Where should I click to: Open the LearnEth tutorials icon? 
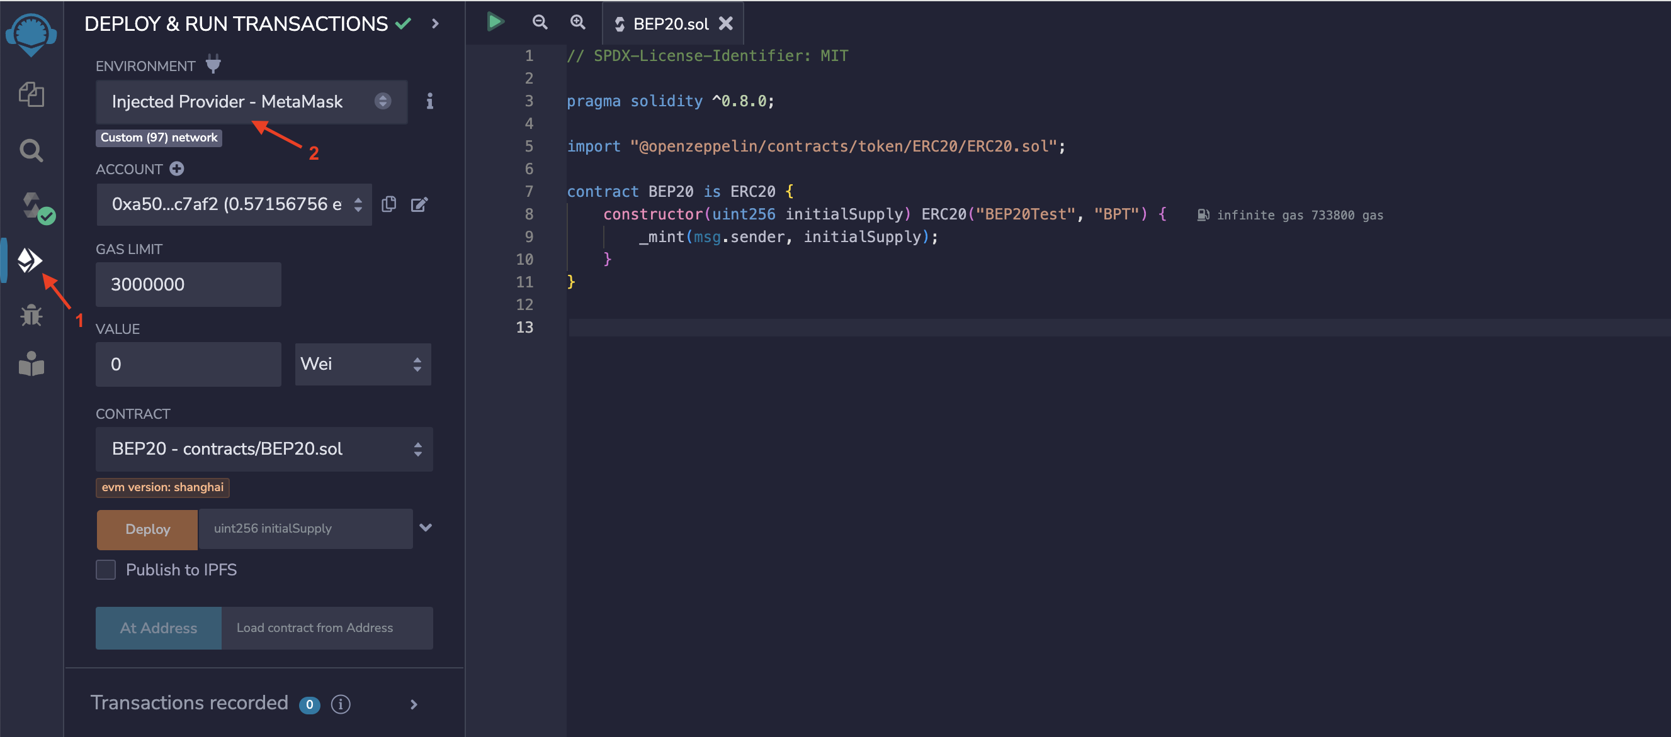[30, 363]
